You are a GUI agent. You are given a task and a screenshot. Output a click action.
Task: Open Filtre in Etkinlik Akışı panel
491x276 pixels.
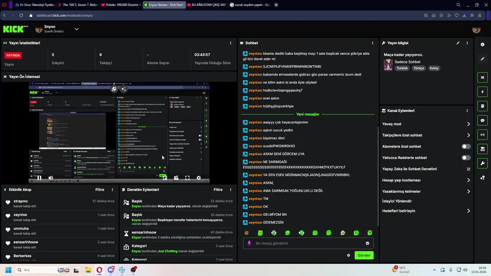click(x=100, y=190)
